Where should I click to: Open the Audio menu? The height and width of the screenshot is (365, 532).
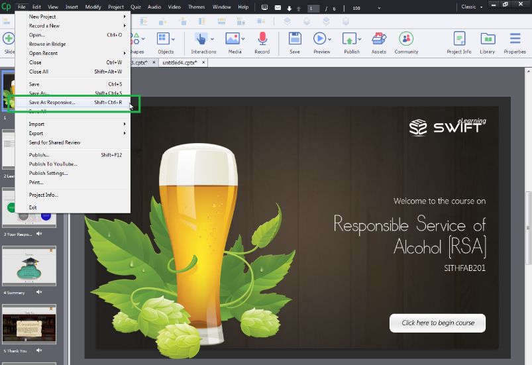154,7
